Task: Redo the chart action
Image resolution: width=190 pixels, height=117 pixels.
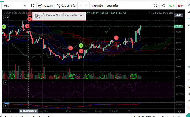Action: click(86, 5)
